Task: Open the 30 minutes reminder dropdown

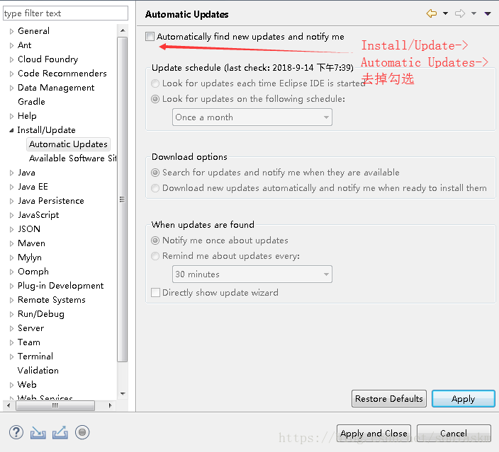Action: point(252,274)
